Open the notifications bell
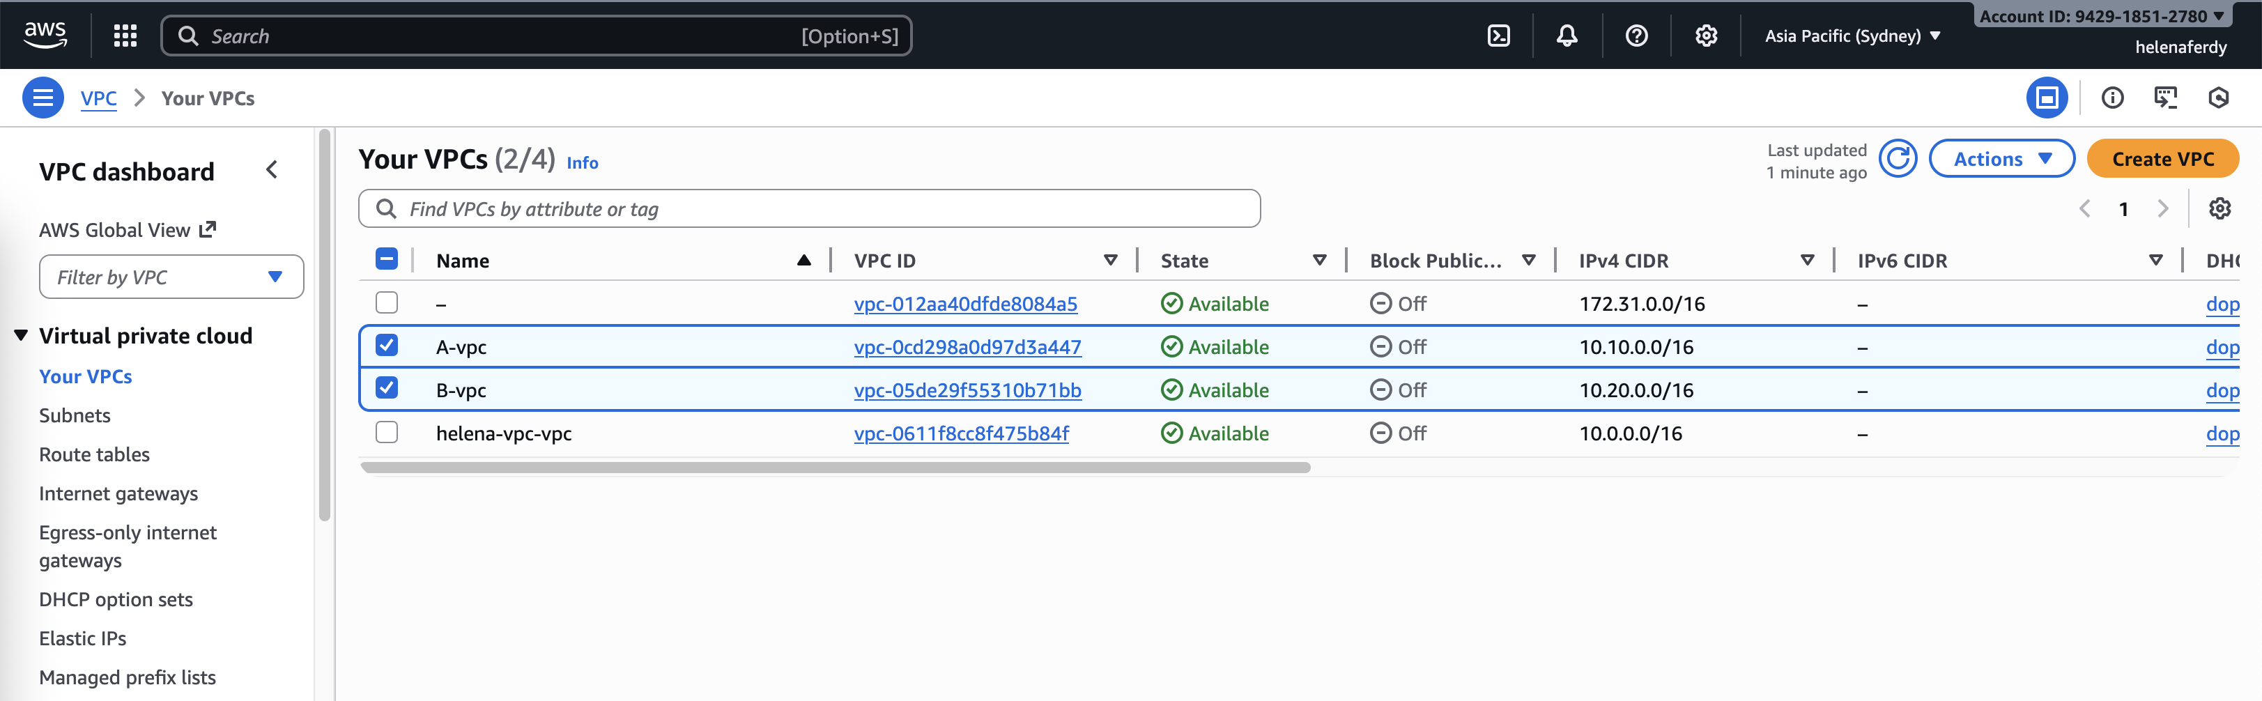 coord(1567,36)
